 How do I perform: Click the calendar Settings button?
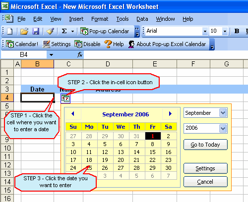click(x=205, y=168)
